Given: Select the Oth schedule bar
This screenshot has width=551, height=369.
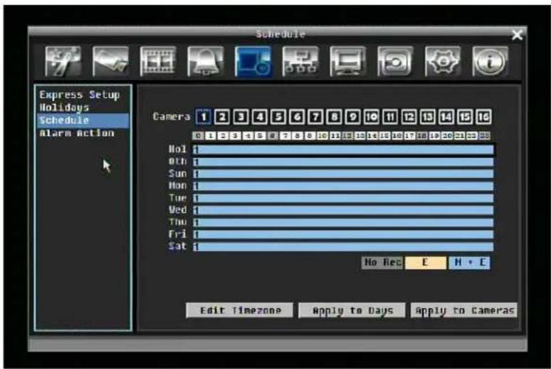Looking at the screenshot, I should tap(343, 162).
